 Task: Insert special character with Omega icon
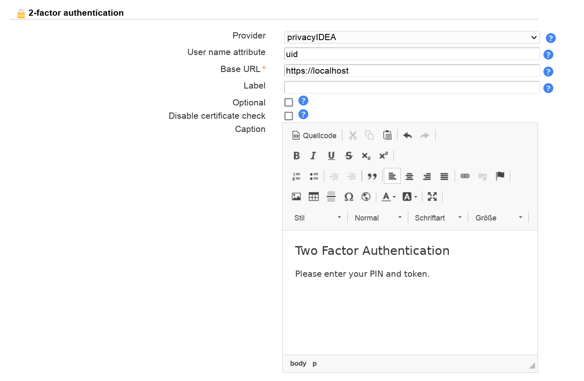click(x=349, y=197)
